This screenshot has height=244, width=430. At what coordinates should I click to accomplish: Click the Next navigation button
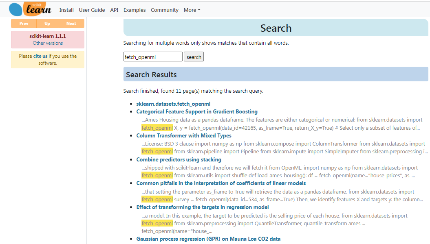point(71,24)
